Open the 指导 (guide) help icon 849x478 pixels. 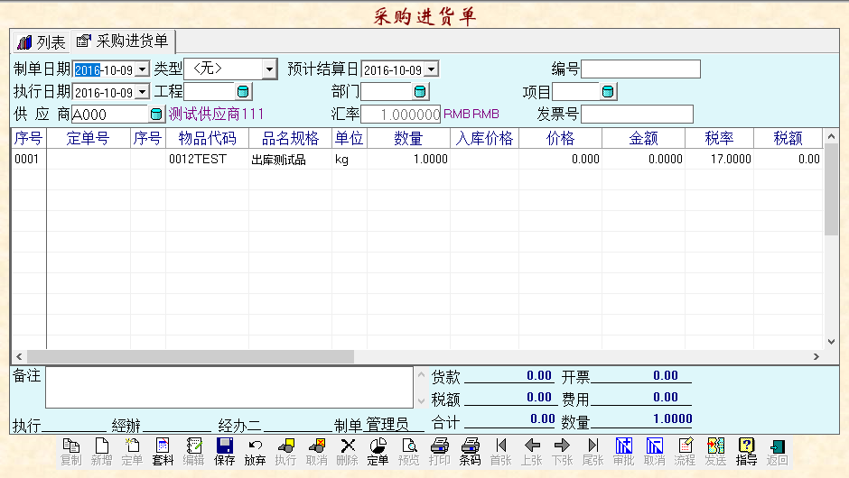(746, 452)
